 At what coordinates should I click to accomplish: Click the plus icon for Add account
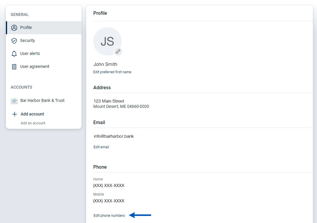[x=14, y=114]
